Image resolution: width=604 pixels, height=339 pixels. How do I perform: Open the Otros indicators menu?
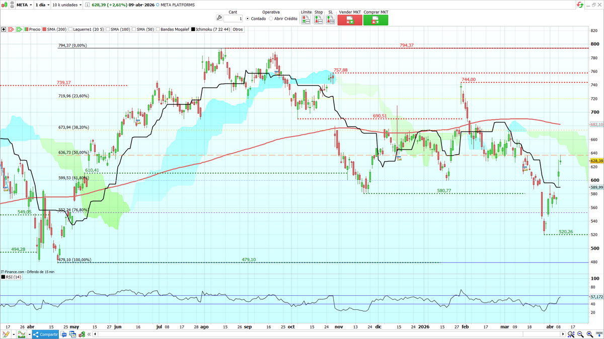pyautogui.click(x=238, y=29)
